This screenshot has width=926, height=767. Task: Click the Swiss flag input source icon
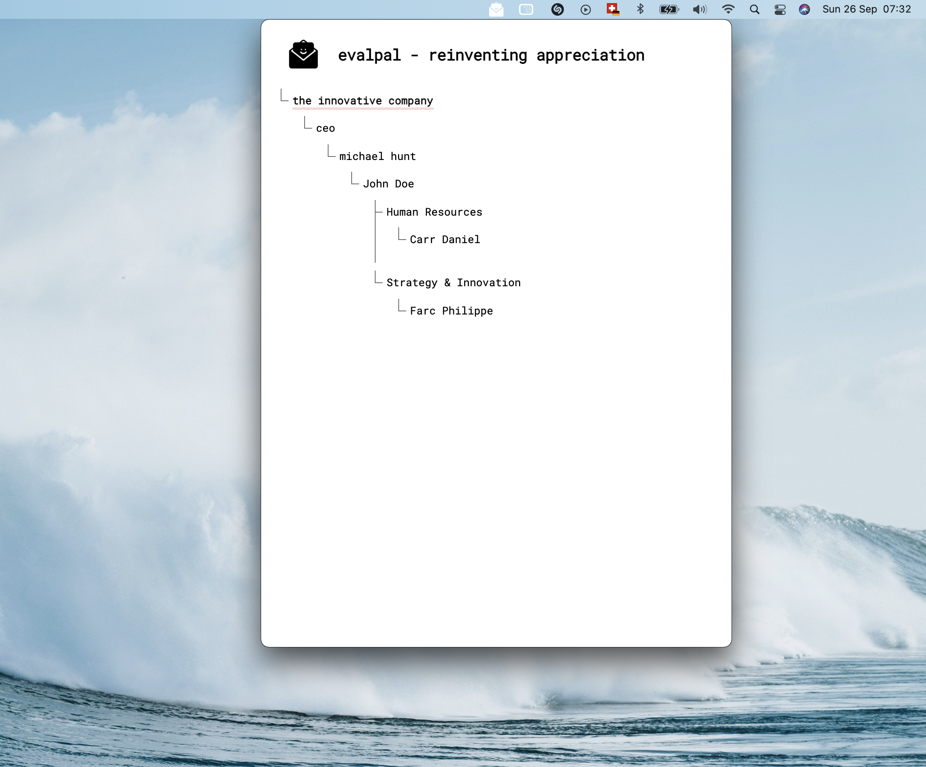pos(612,9)
